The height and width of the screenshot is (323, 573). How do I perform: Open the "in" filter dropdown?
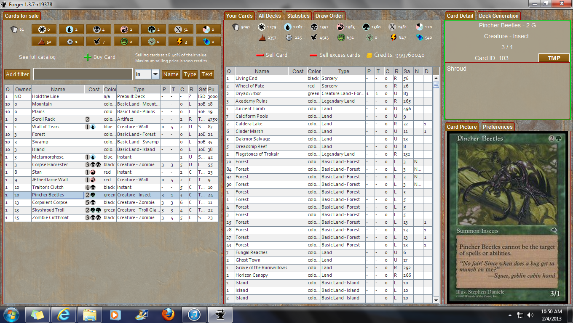click(155, 74)
